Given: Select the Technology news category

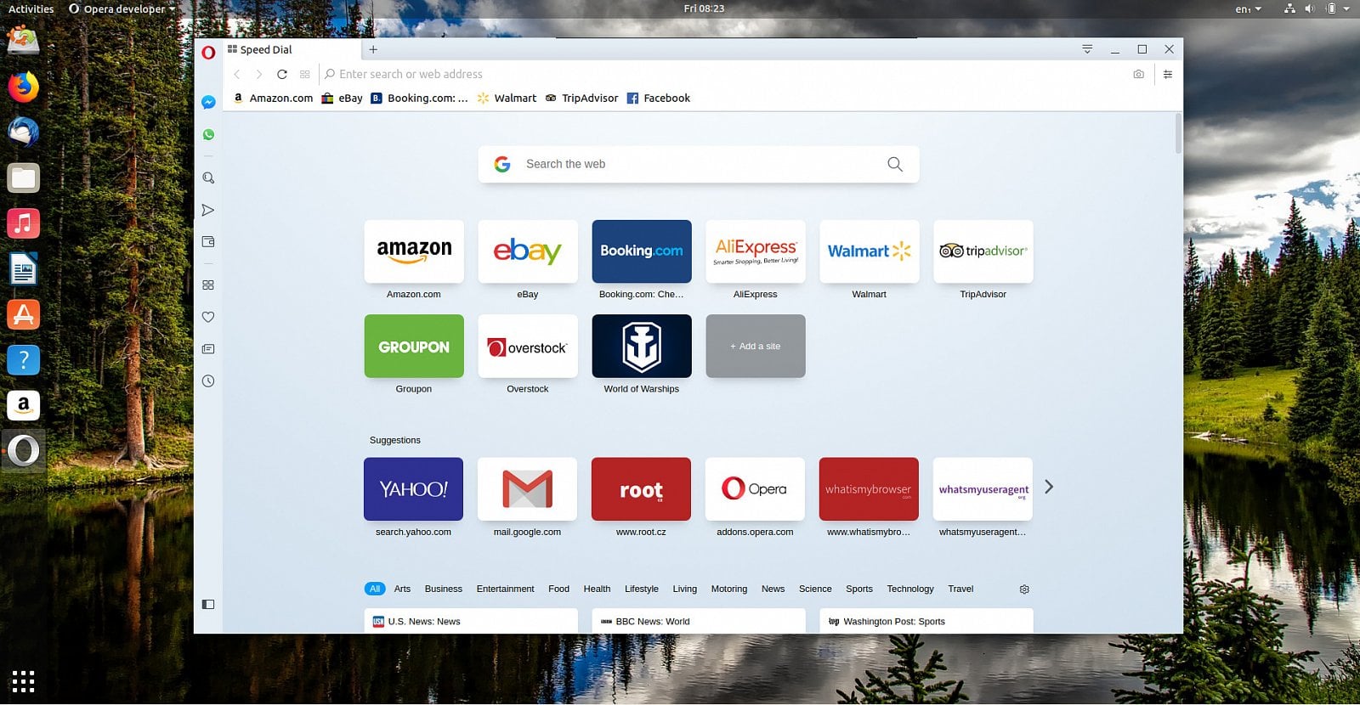Looking at the screenshot, I should [x=910, y=589].
